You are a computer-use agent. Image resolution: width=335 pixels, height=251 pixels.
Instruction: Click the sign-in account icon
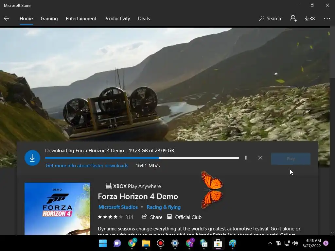coord(293,18)
